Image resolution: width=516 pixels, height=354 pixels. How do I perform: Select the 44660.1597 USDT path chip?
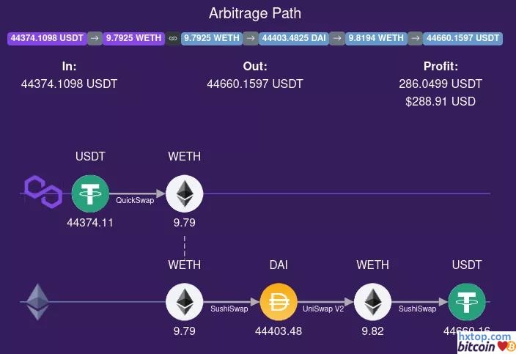[462, 38]
